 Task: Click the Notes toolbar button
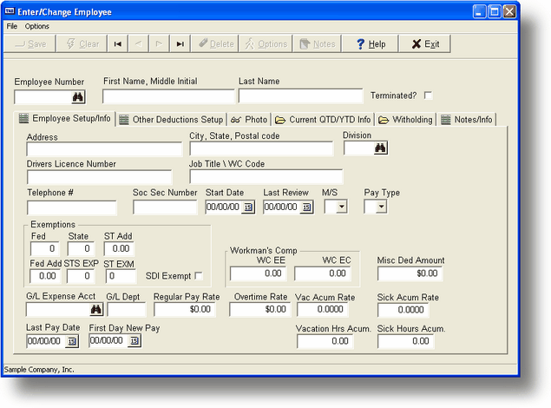click(x=317, y=44)
